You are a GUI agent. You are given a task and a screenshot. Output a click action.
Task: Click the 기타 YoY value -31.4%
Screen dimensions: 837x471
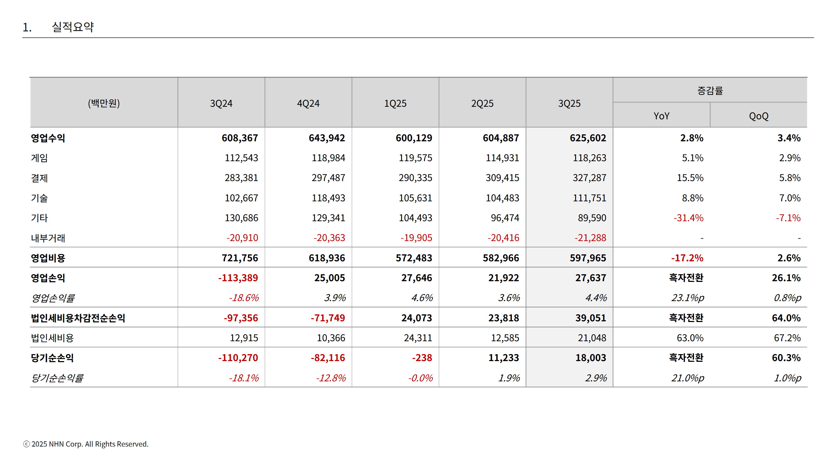coord(688,218)
